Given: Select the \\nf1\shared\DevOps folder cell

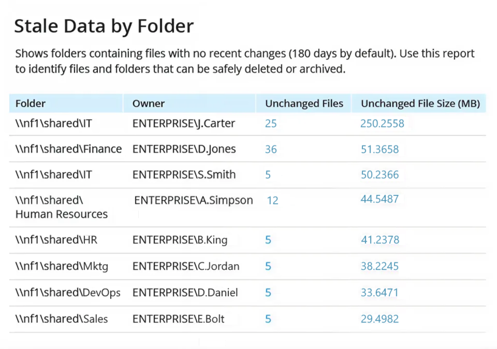Looking at the screenshot, I should (68, 292).
